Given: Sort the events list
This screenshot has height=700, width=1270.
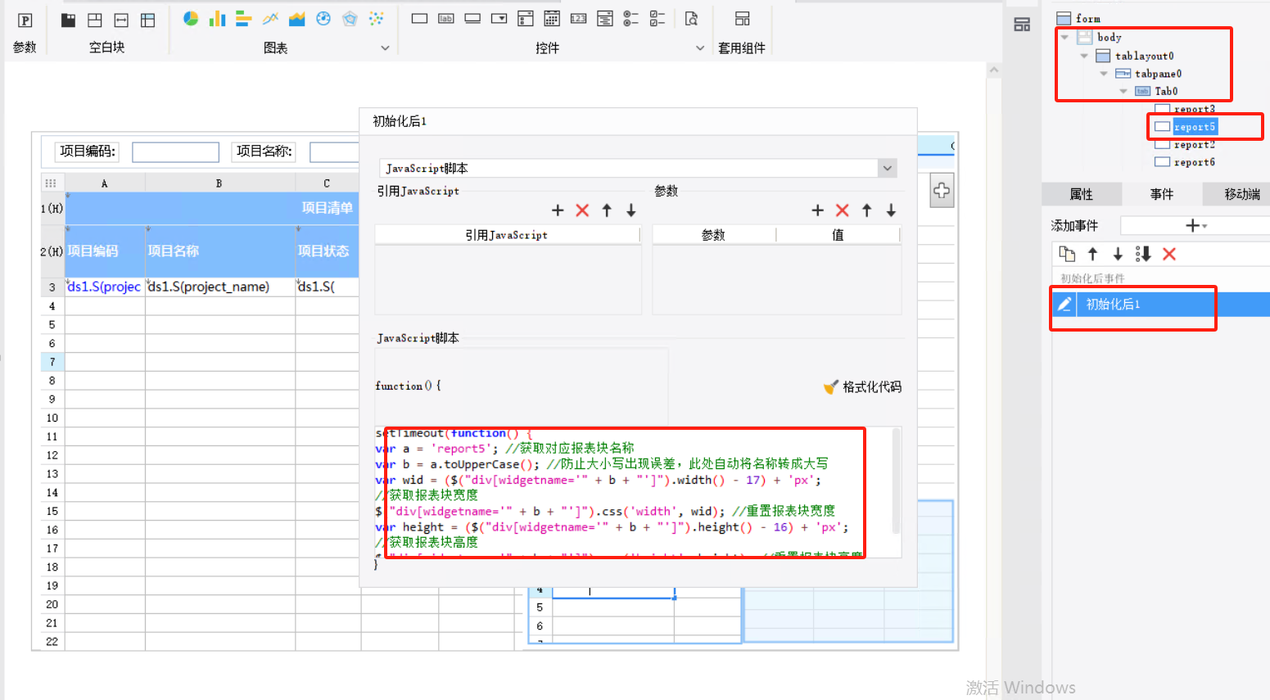Looking at the screenshot, I should pyautogui.click(x=1143, y=254).
